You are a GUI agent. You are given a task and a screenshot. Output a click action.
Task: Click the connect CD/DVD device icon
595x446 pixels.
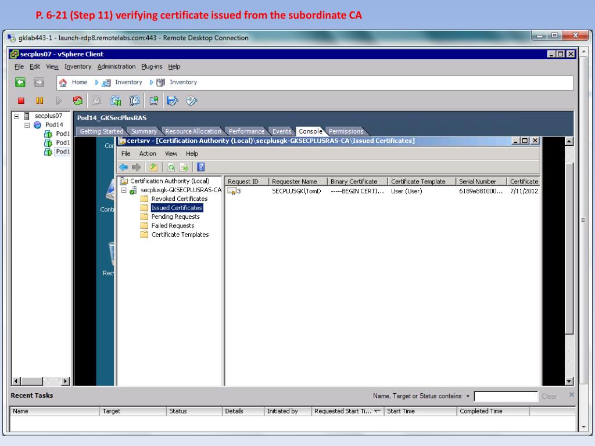pos(192,100)
